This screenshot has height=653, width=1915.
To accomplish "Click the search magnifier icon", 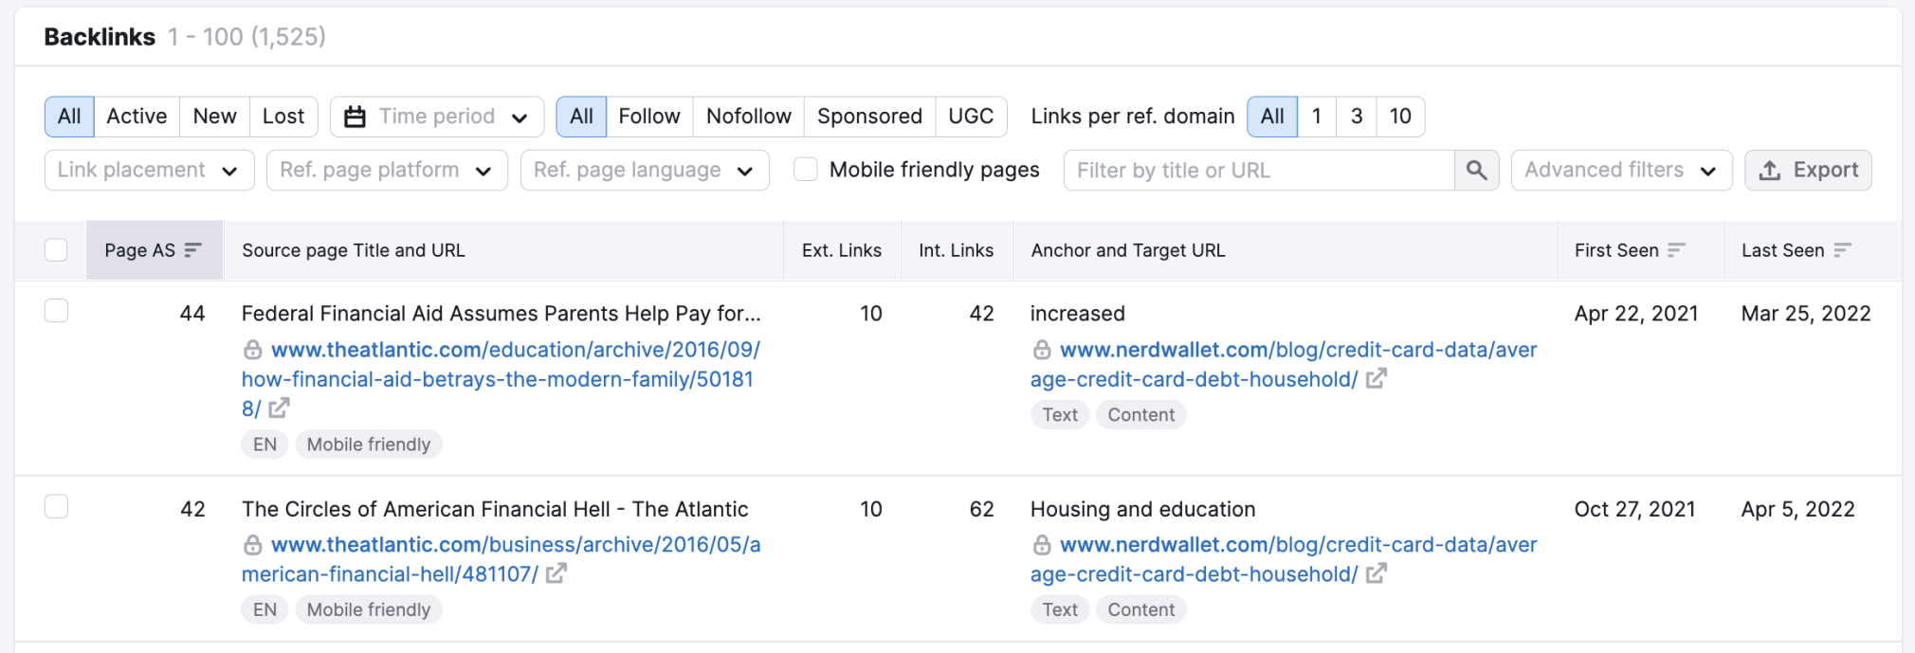I will (1476, 171).
